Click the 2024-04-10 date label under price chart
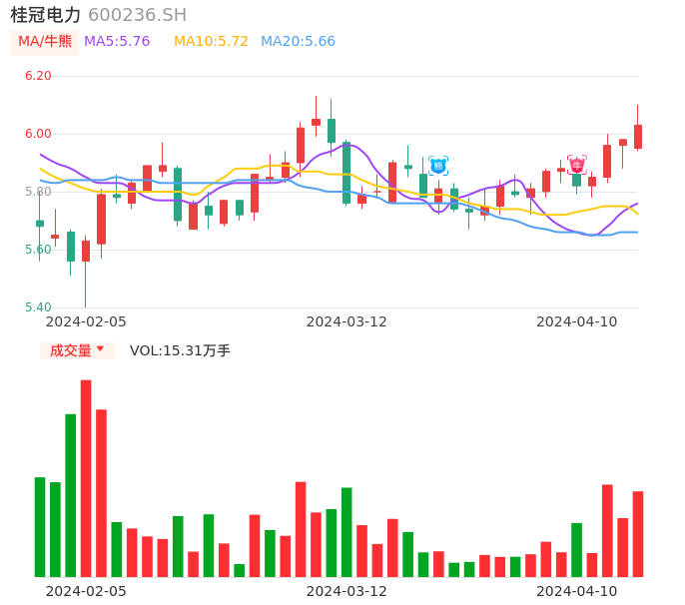 (x=577, y=321)
